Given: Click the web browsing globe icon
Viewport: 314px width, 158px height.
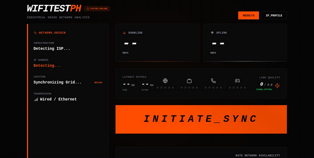Looking at the screenshot, I should 165,81.
